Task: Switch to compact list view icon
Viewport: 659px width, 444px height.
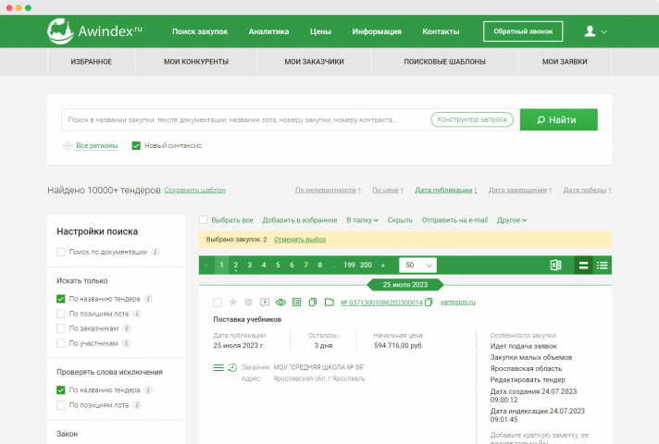Action: coord(602,265)
